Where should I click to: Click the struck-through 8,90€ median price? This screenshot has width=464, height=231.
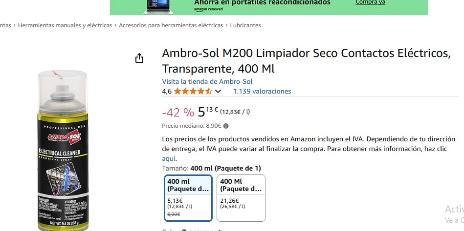tap(214, 126)
